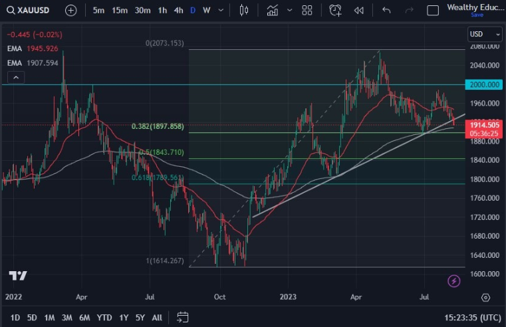Open the Indicators chart icon

[273, 11]
